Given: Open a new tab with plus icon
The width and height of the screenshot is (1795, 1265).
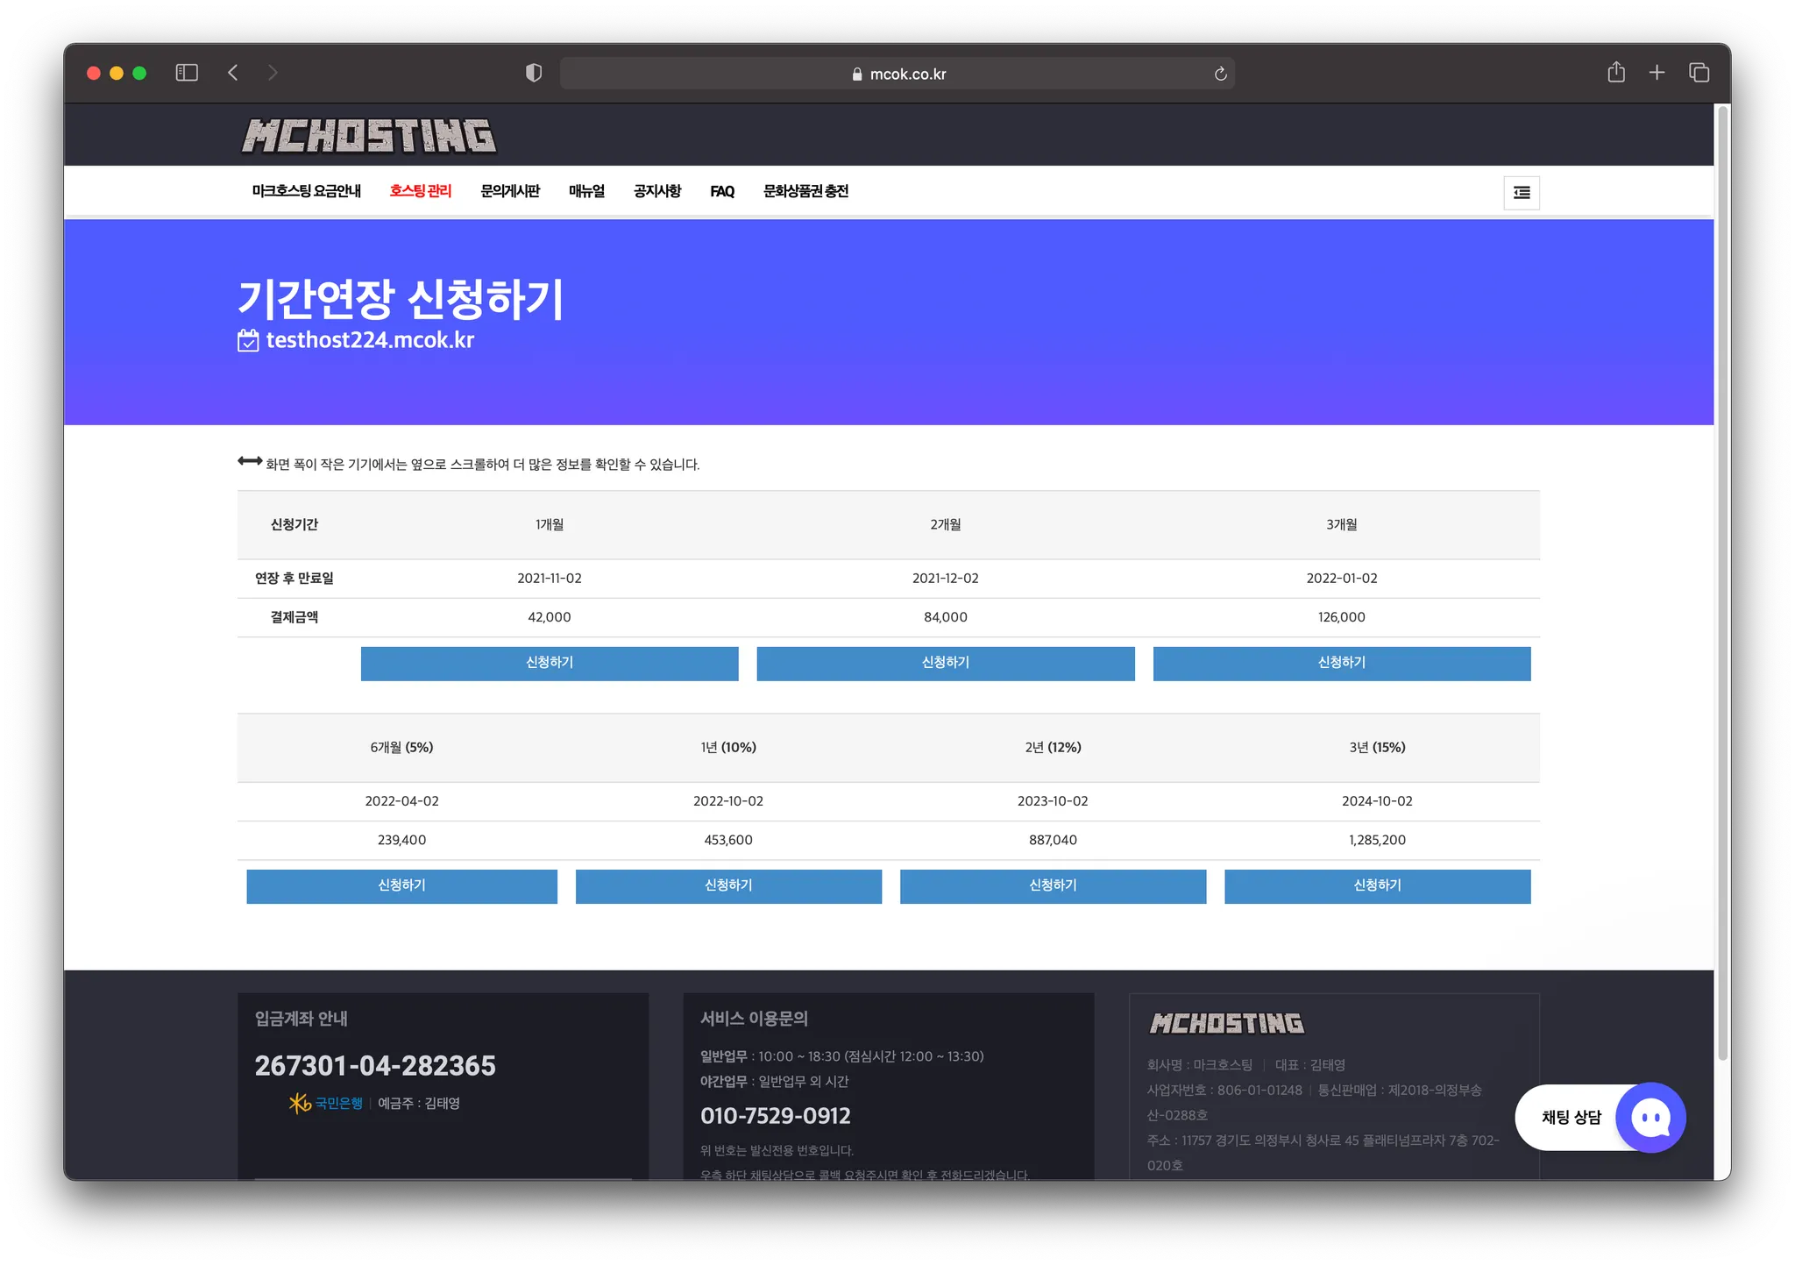Looking at the screenshot, I should (1657, 73).
